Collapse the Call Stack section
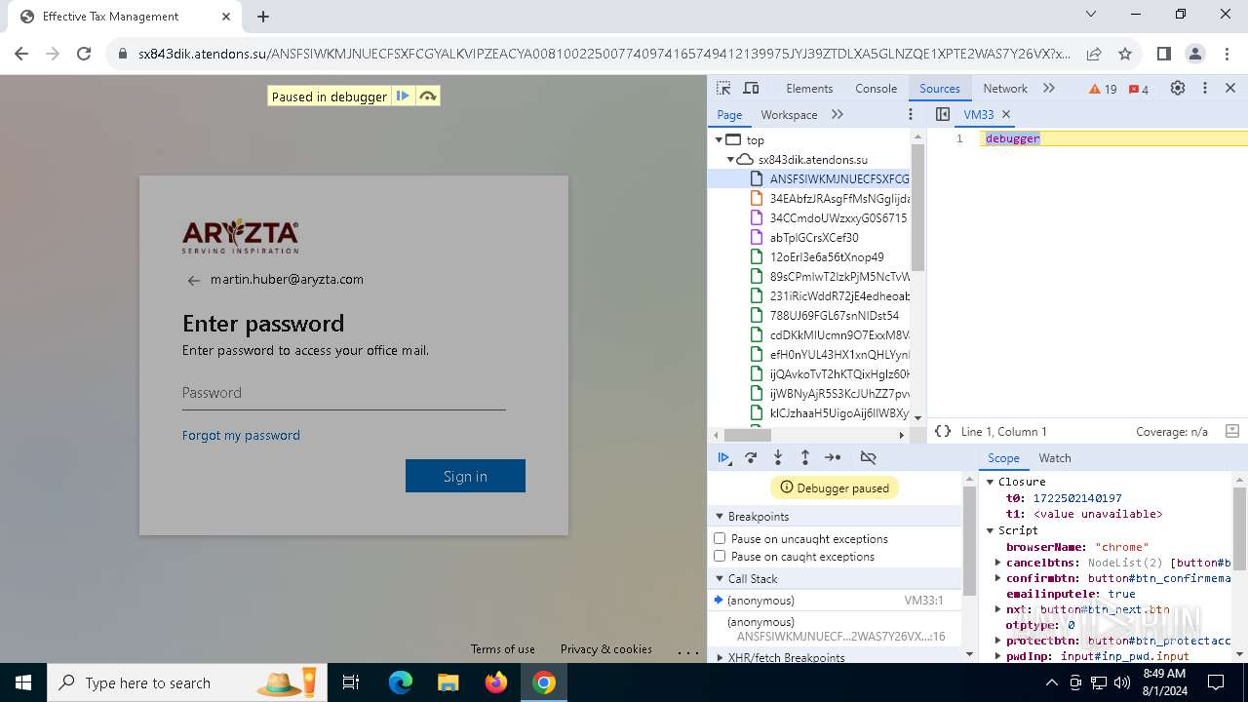 [720, 578]
